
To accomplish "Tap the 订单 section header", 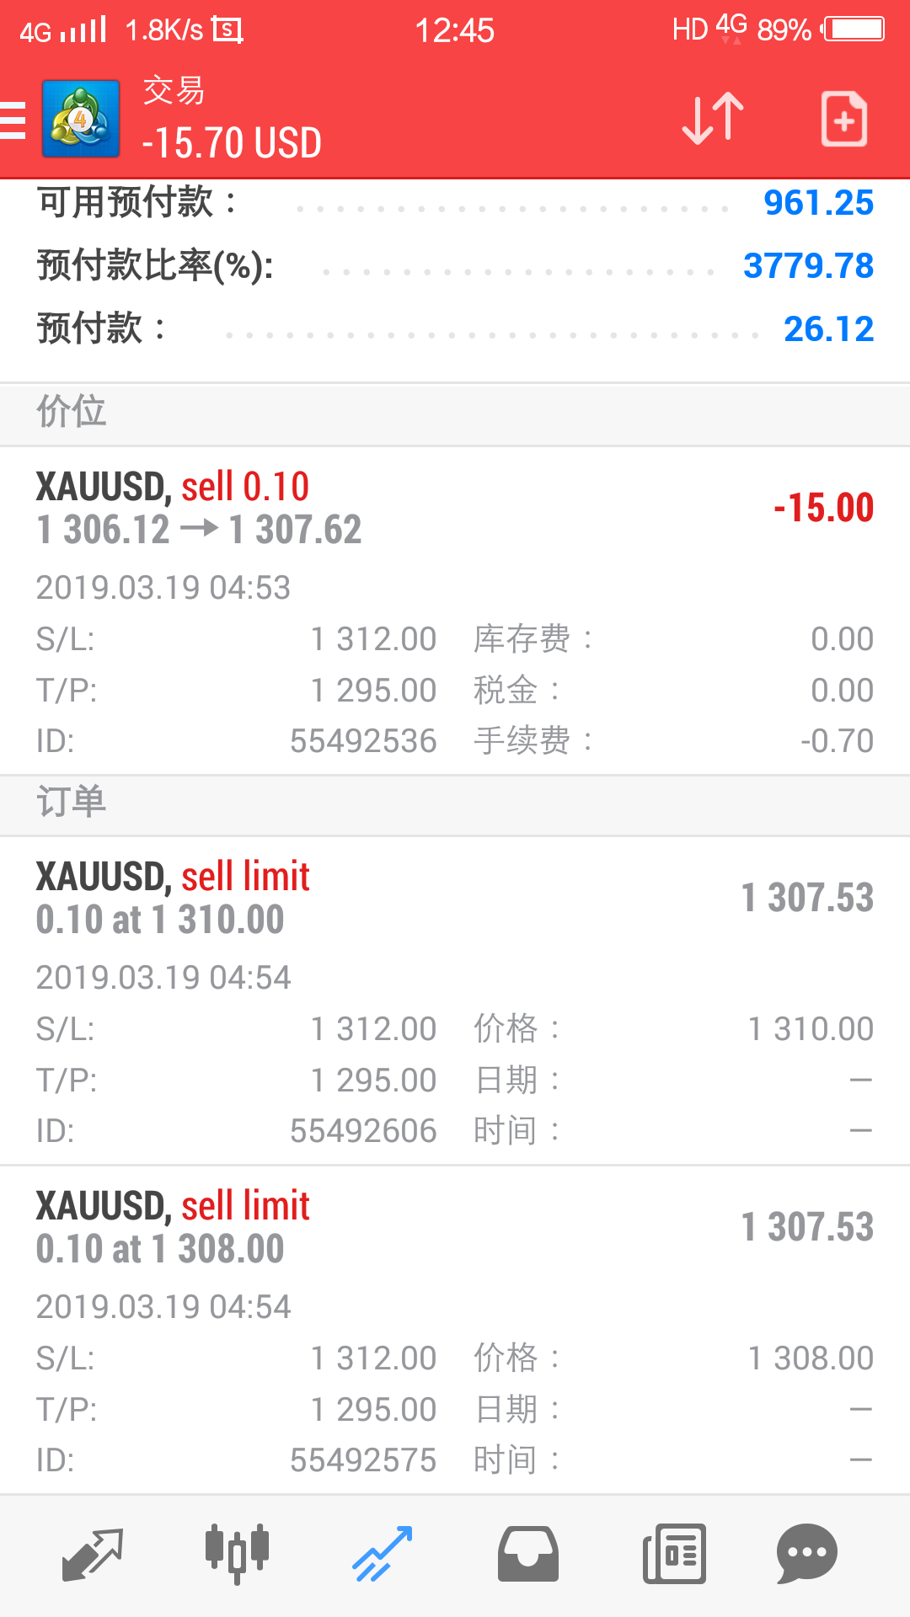I will (x=455, y=802).
